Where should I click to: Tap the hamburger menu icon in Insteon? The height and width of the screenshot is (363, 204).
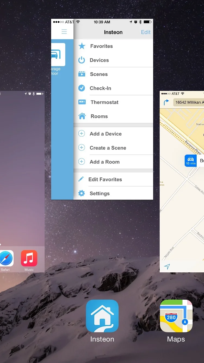[64, 32]
